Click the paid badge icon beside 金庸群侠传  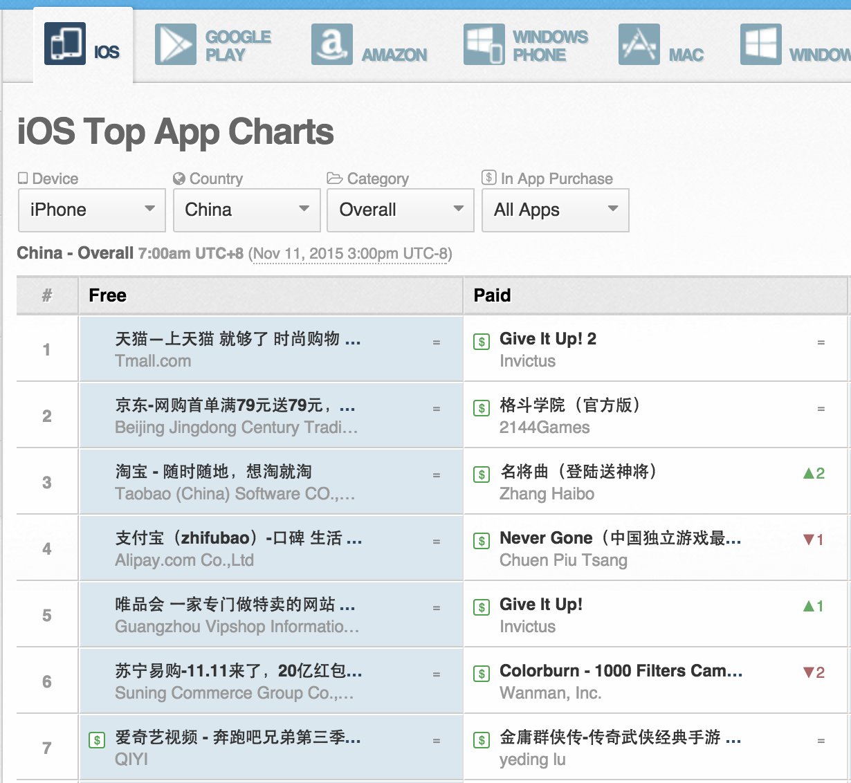point(482,740)
